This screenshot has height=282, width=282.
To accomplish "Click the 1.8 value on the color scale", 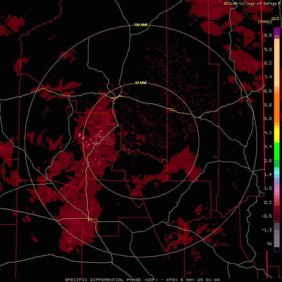I will click(x=268, y=175).
